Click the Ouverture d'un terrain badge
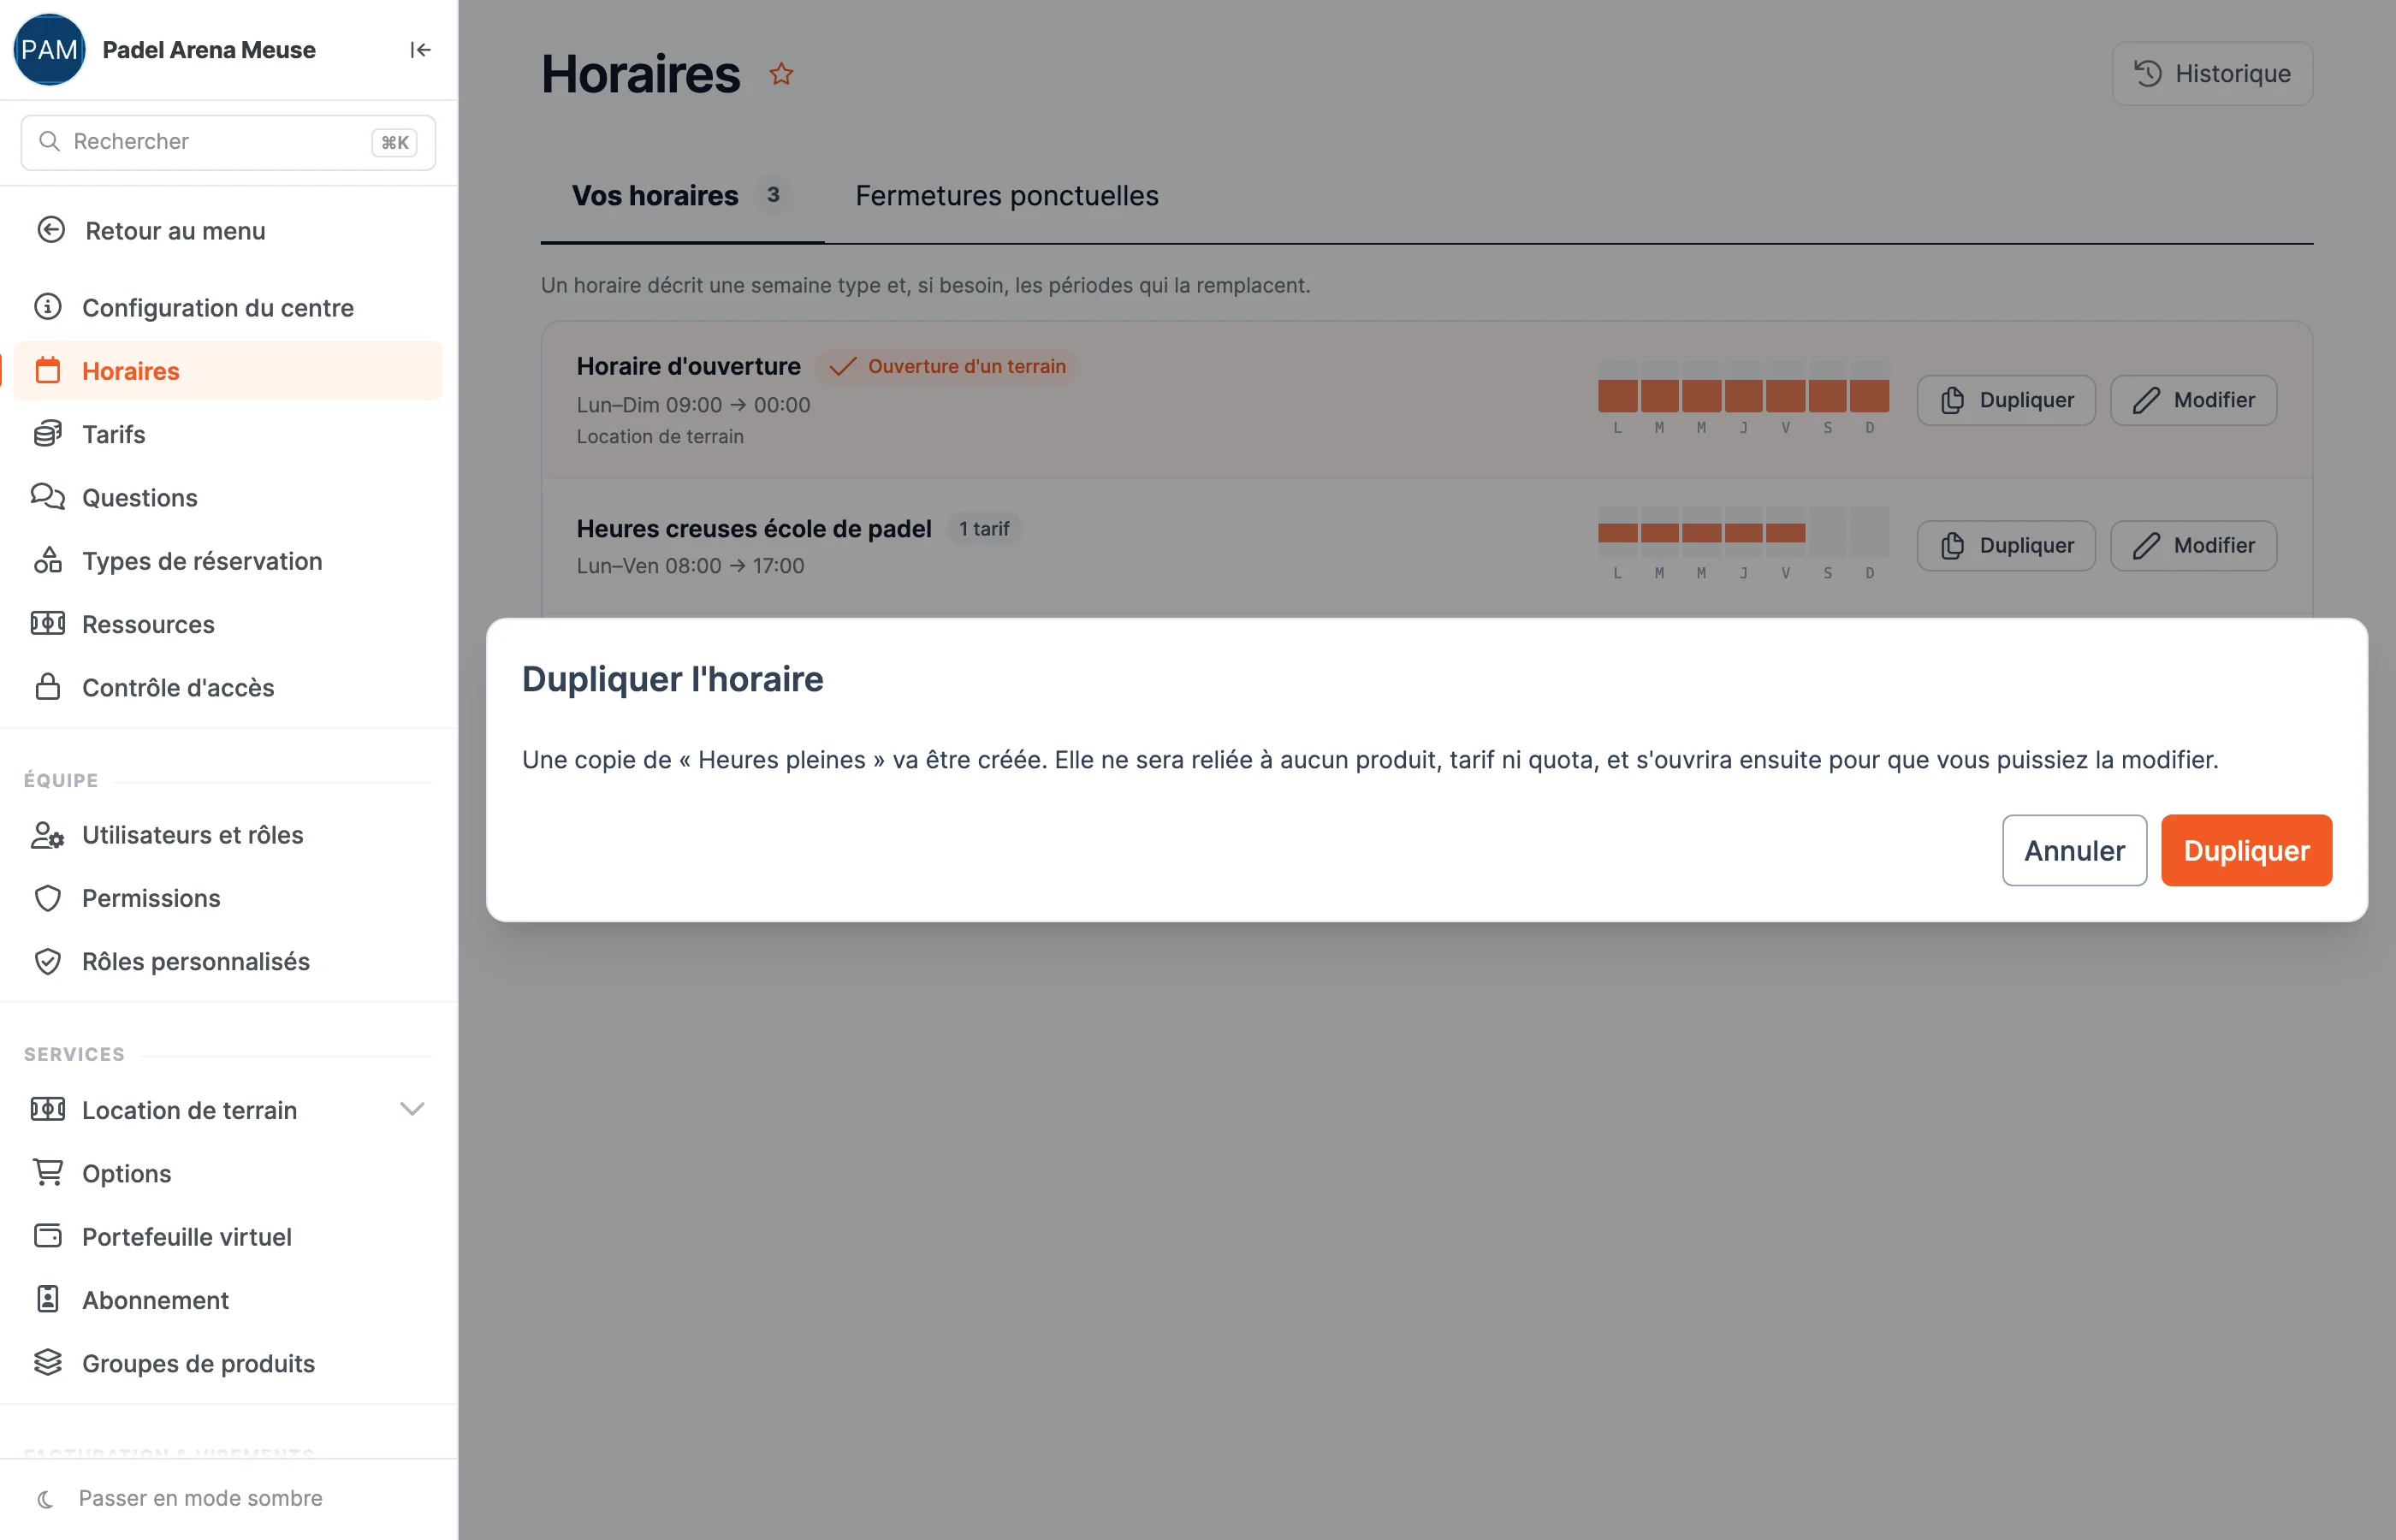 [x=947, y=366]
